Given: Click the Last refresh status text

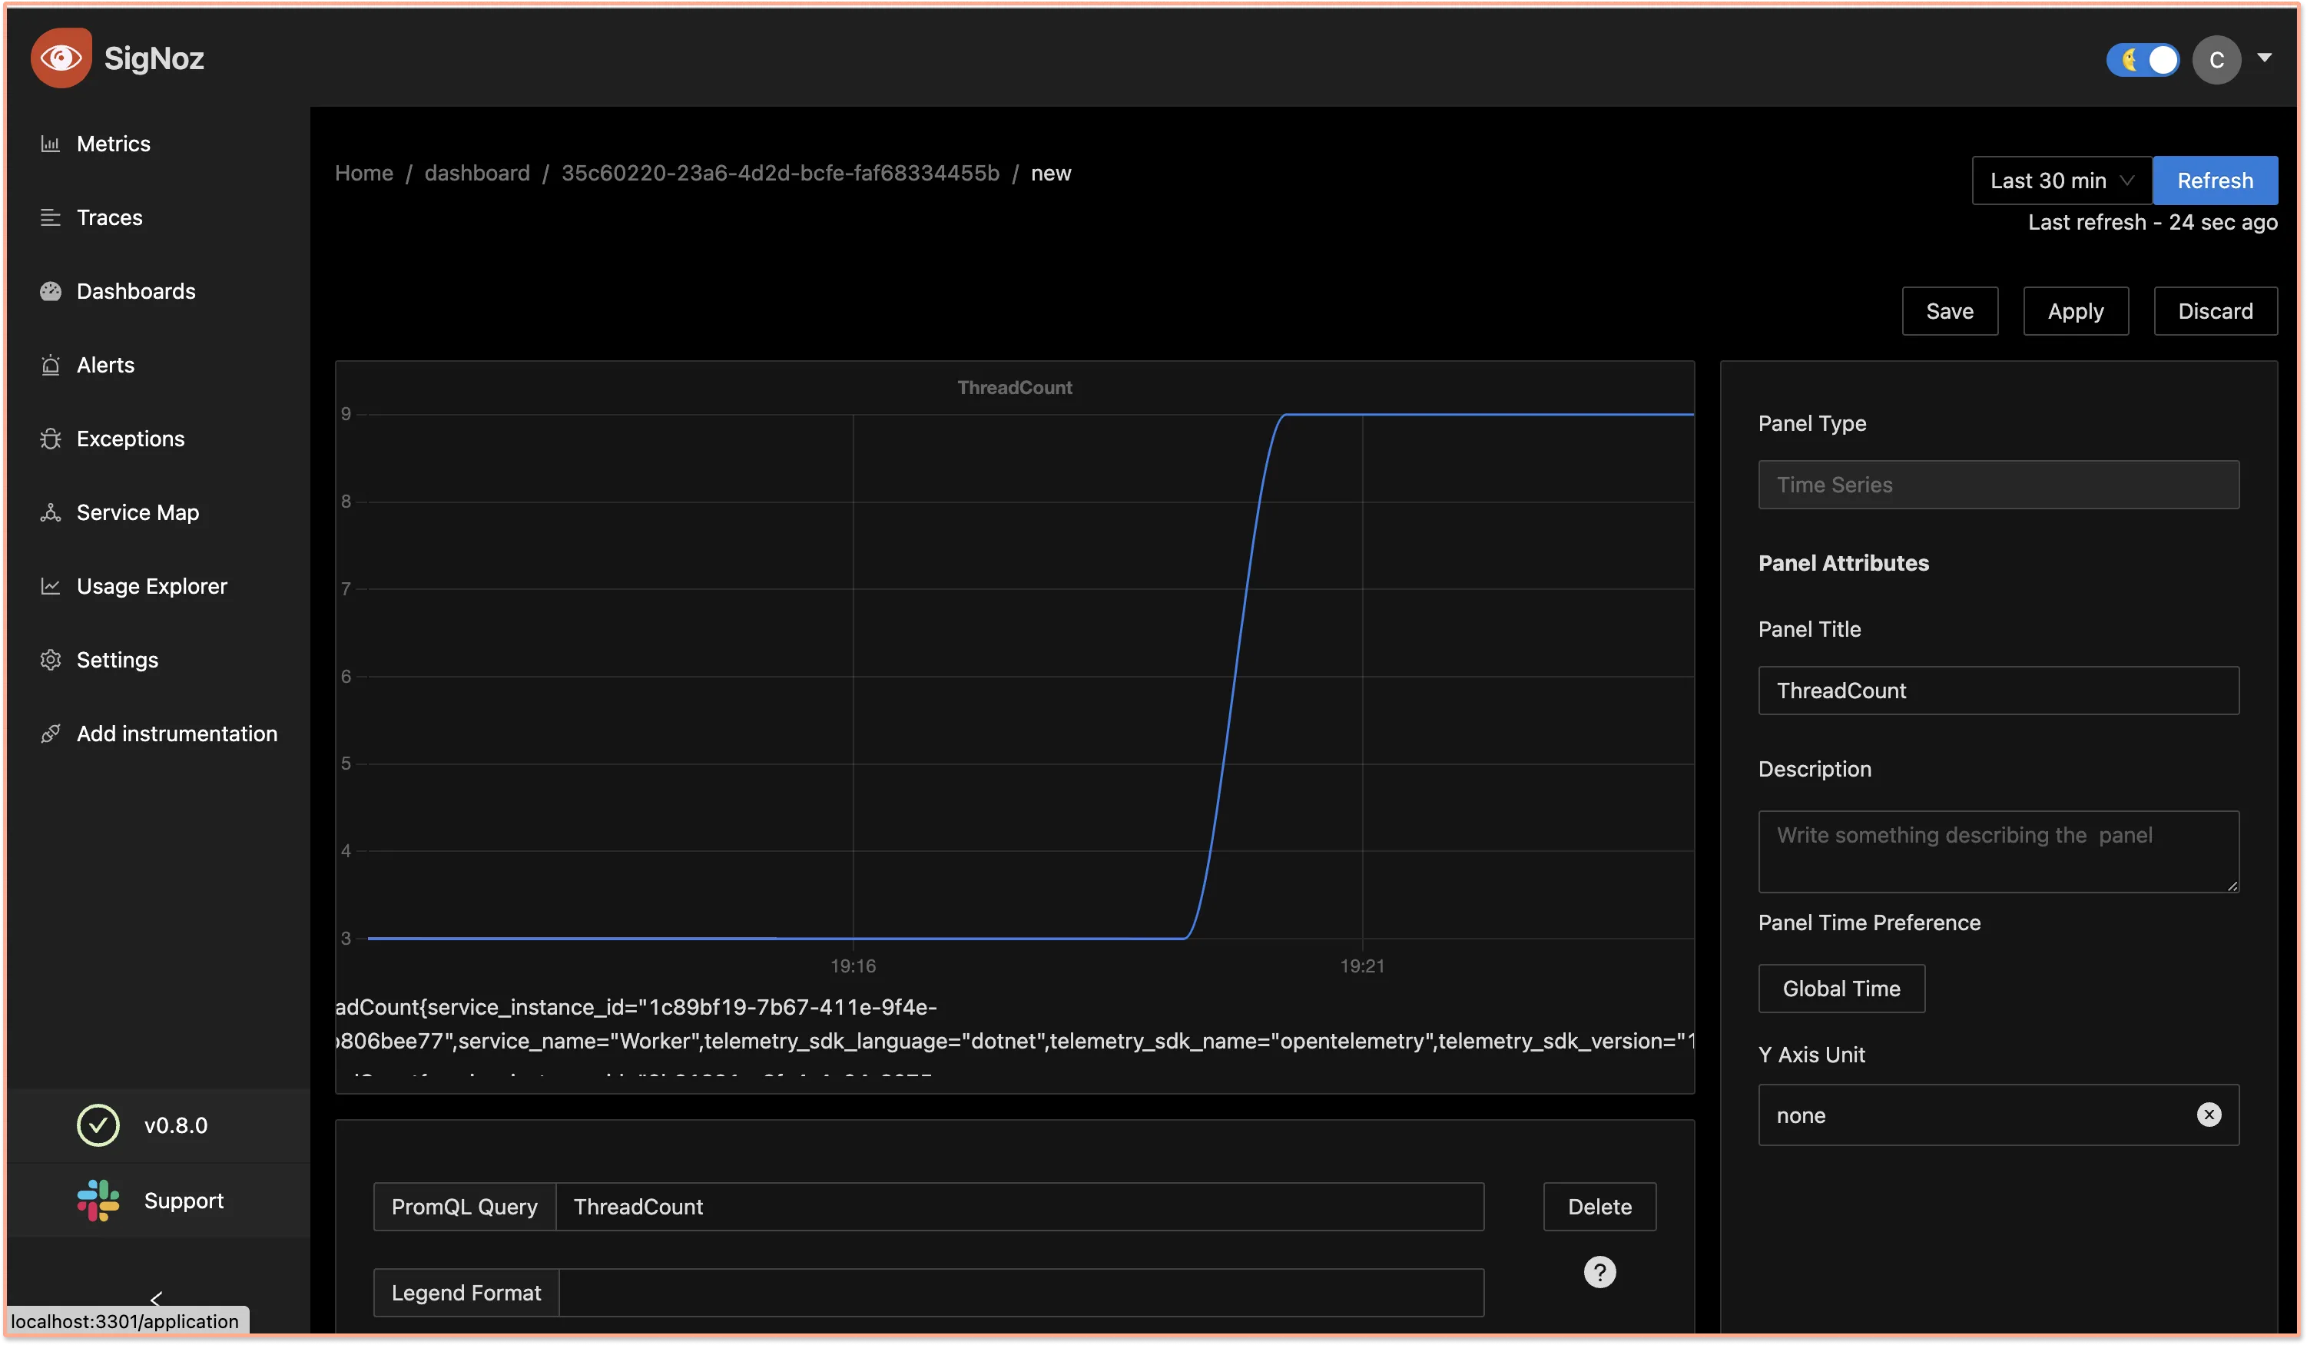Looking at the screenshot, I should [2153, 223].
